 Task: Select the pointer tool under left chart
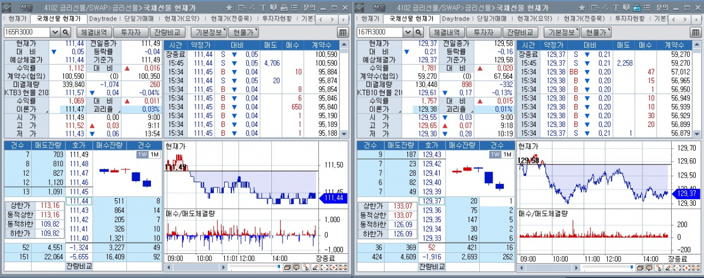(x=306, y=267)
